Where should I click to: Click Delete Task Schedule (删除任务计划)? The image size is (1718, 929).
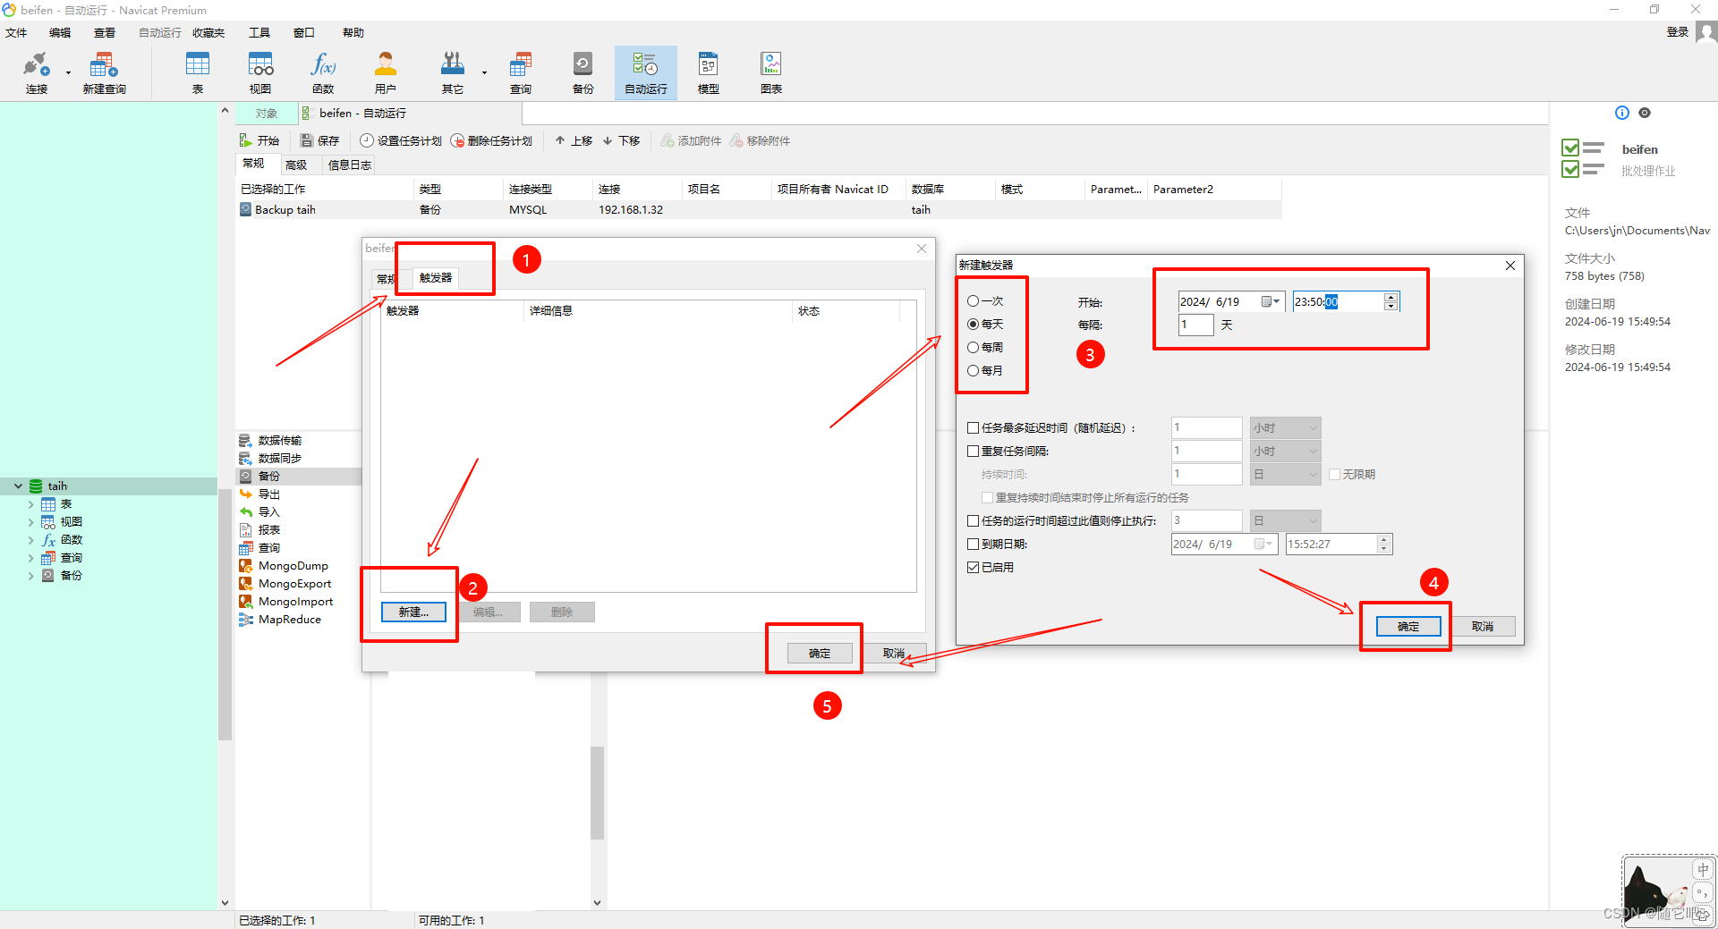[x=491, y=140]
